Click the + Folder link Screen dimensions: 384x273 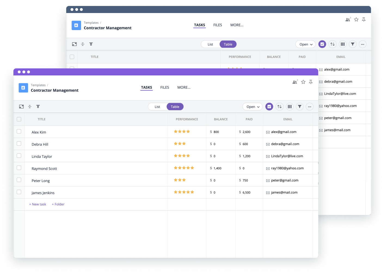pos(58,204)
